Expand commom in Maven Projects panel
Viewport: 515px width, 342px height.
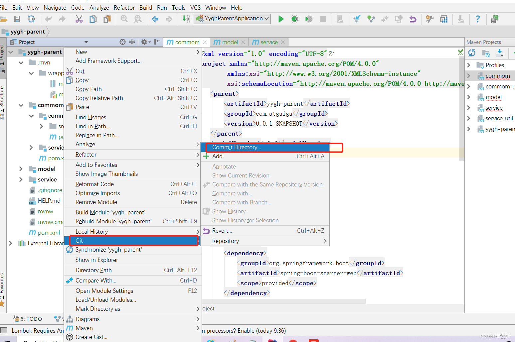(469, 76)
